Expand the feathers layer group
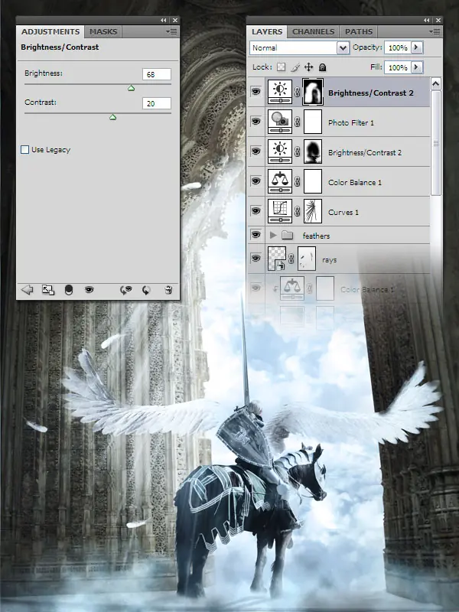459x612 pixels. (x=273, y=235)
